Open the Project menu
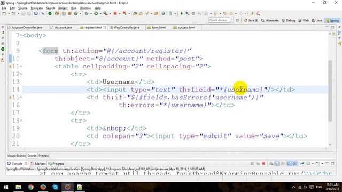The image size is (342, 192). [x=63, y=9]
